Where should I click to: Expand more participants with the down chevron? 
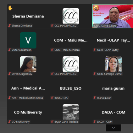coord(113,128)
